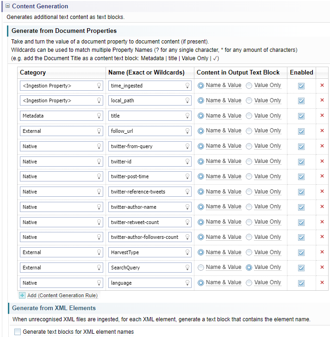Check Generate text blocks for XML element names
This screenshot has height=337, width=330.
point(18,332)
